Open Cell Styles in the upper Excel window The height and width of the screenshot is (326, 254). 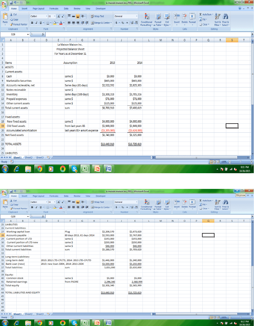point(167,20)
